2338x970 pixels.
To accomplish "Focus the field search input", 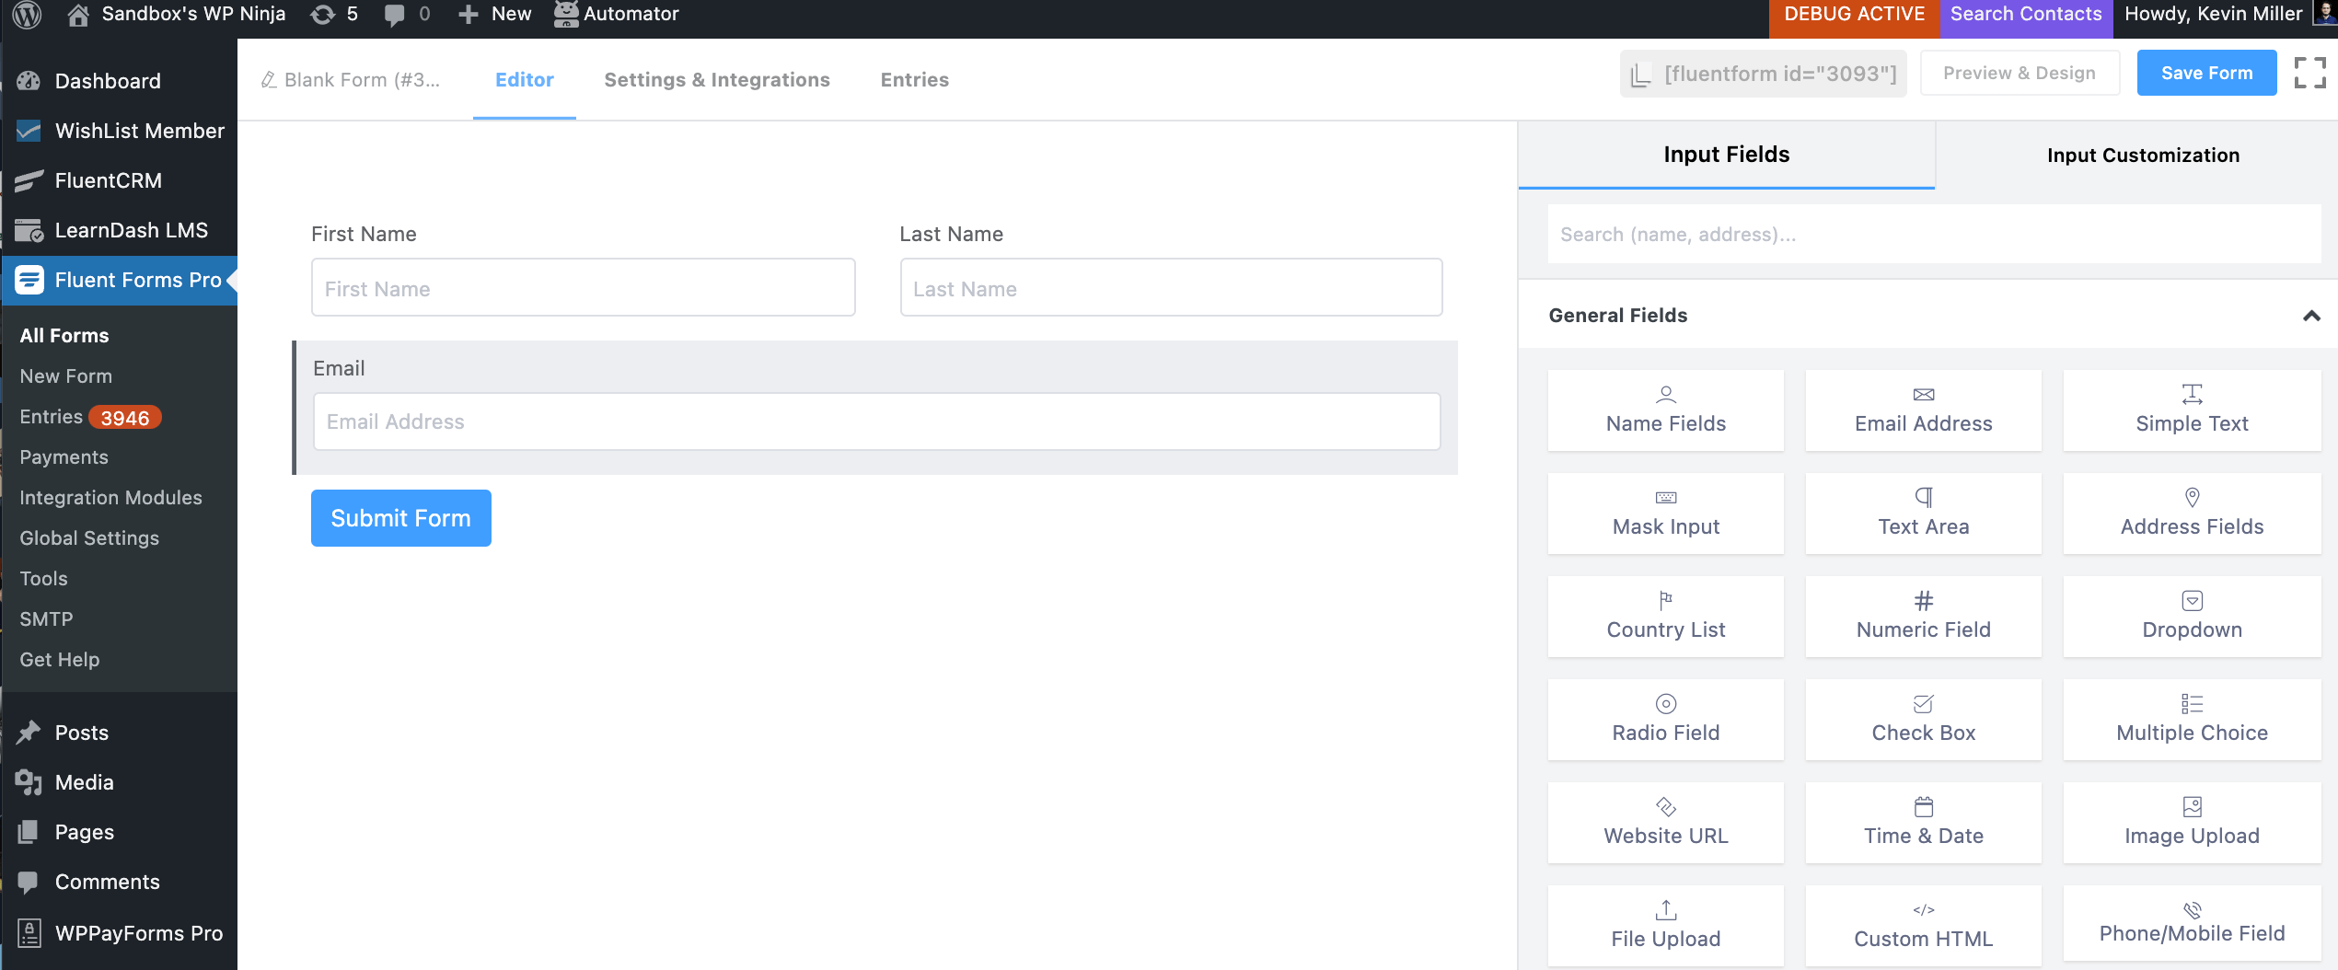I will click(x=1934, y=234).
